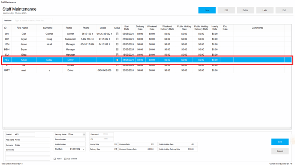Click the Hourly Rate field

pos(103,144)
